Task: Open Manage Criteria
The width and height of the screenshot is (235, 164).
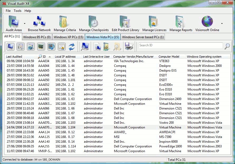Action: point(65,23)
